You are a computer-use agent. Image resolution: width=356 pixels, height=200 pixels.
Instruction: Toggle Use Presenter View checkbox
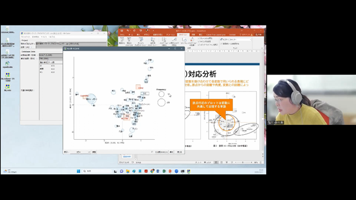coord(221,44)
